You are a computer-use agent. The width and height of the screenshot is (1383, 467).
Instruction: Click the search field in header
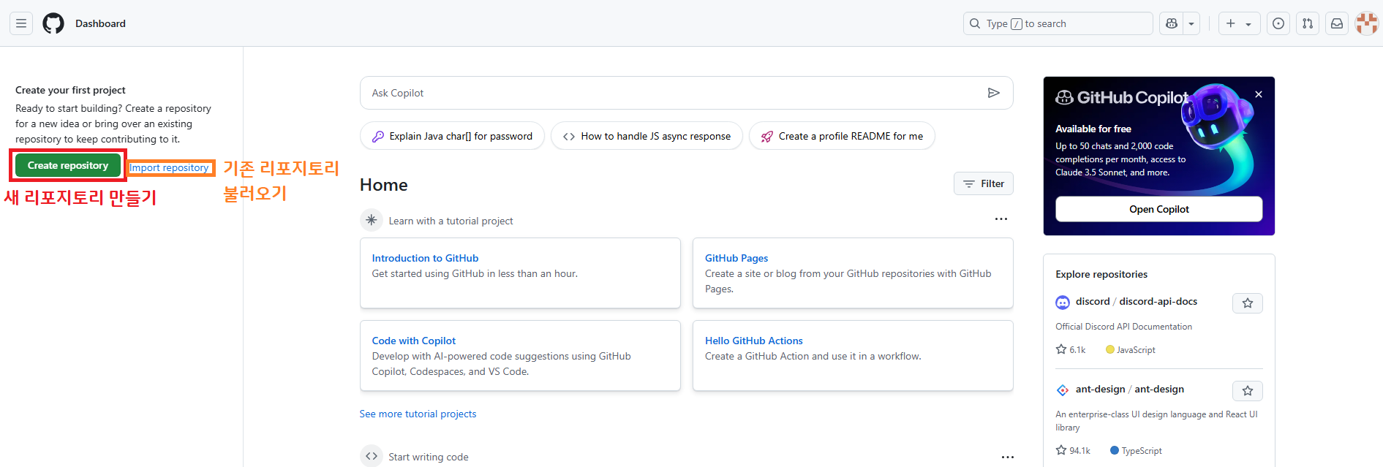(1058, 23)
